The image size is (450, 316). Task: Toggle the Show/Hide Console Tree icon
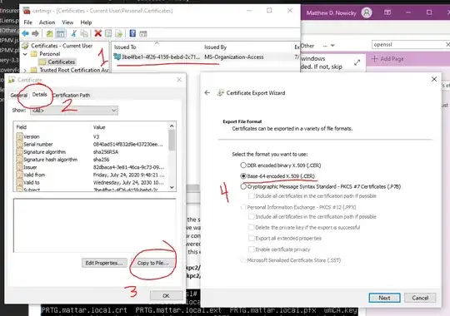pyautogui.click(x=61, y=33)
